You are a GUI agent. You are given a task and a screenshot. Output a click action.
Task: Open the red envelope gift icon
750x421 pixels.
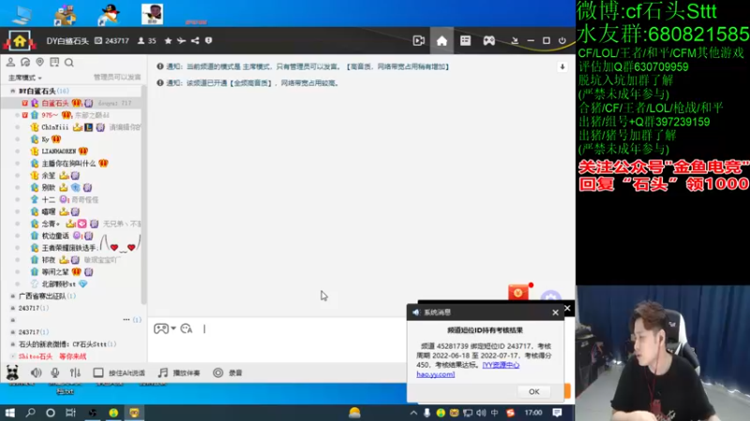click(x=518, y=292)
